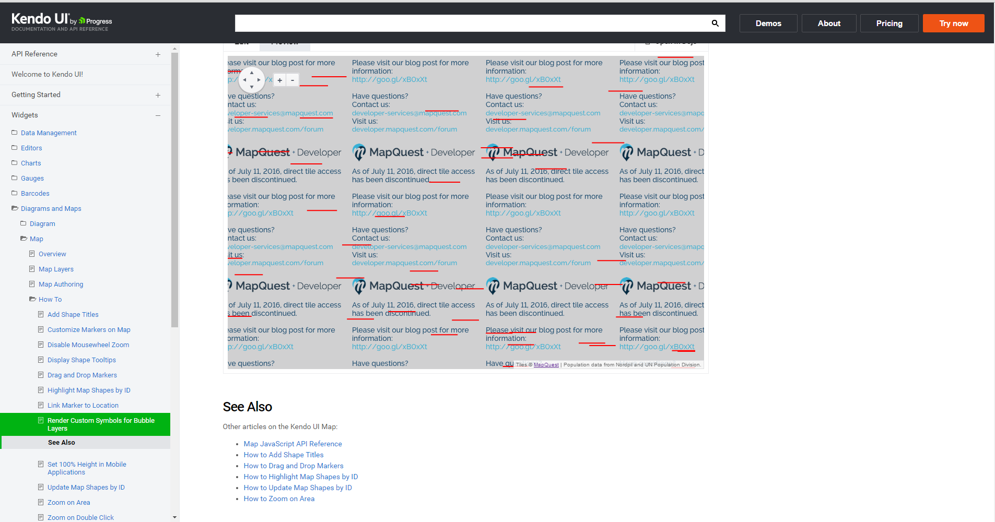
Task: Collapse the How To folder
Action: pyautogui.click(x=33, y=299)
